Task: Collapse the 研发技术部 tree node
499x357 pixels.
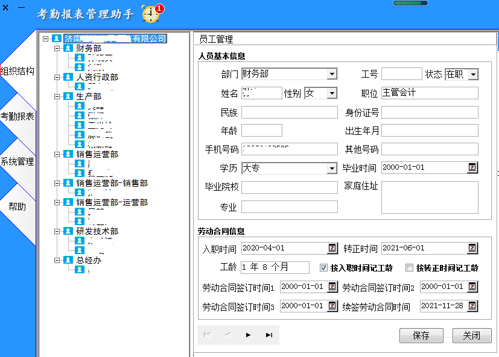Action: click(x=57, y=231)
